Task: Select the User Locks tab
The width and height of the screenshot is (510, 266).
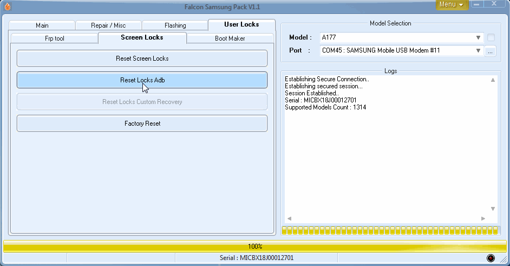Action: click(241, 24)
